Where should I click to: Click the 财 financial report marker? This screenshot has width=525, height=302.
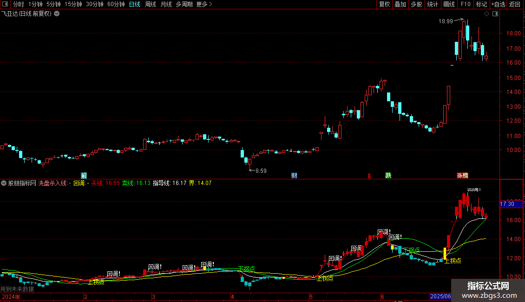294,176
